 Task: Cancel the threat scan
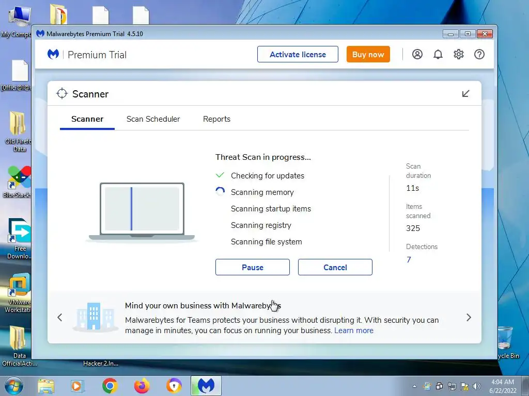(335, 267)
